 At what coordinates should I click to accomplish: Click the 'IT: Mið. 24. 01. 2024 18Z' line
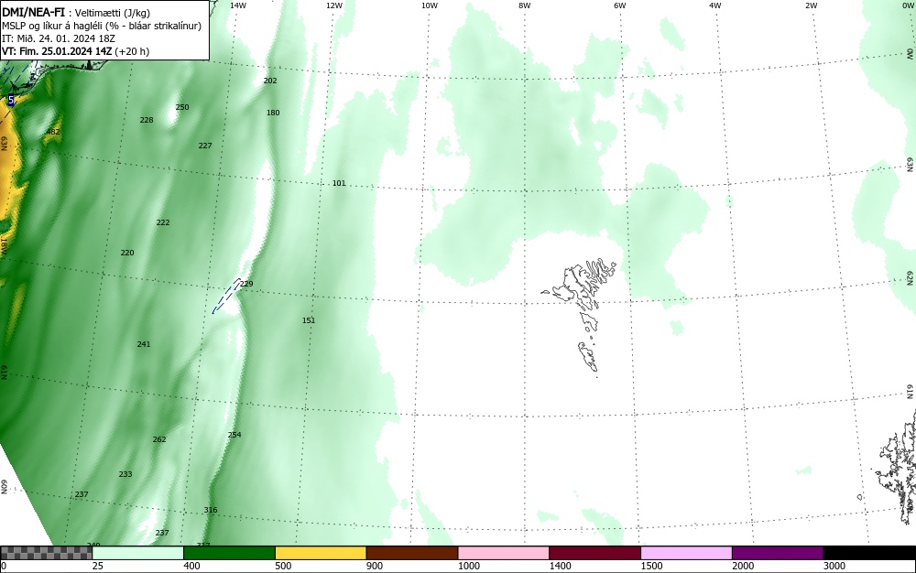pos(59,38)
